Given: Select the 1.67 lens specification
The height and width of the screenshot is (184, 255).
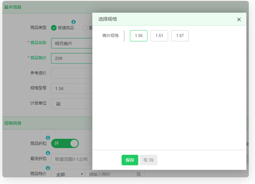Looking at the screenshot, I should tap(180, 36).
